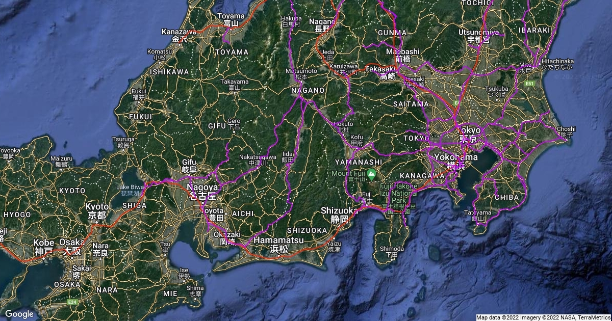The width and height of the screenshot is (612, 321).
Task: Click the Kanazawa city label
Action: pos(179,32)
